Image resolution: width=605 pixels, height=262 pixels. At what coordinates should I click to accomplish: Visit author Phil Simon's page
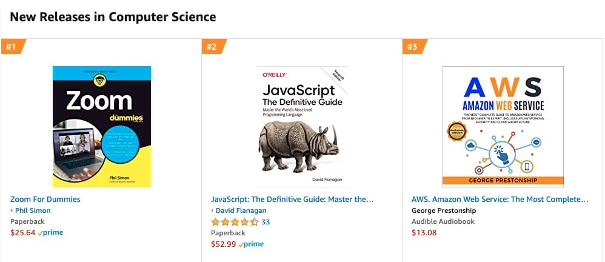click(x=33, y=210)
